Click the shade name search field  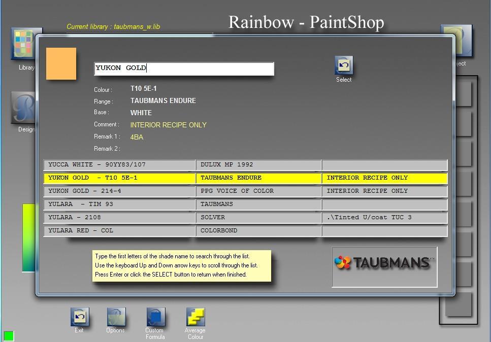(184, 69)
